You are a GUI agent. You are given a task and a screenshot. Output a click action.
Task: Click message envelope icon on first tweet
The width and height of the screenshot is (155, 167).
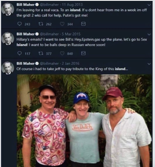click(83, 24)
